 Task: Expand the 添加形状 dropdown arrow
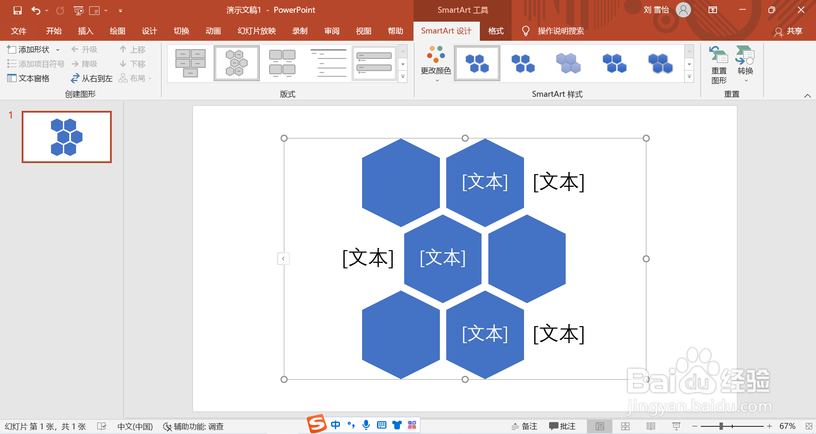58,50
